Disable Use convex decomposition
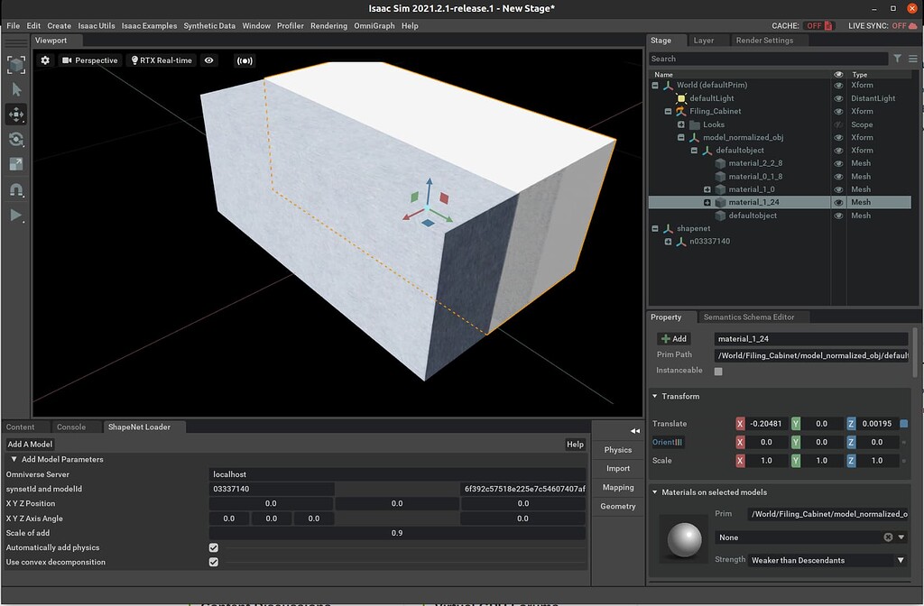 [x=213, y=562]
